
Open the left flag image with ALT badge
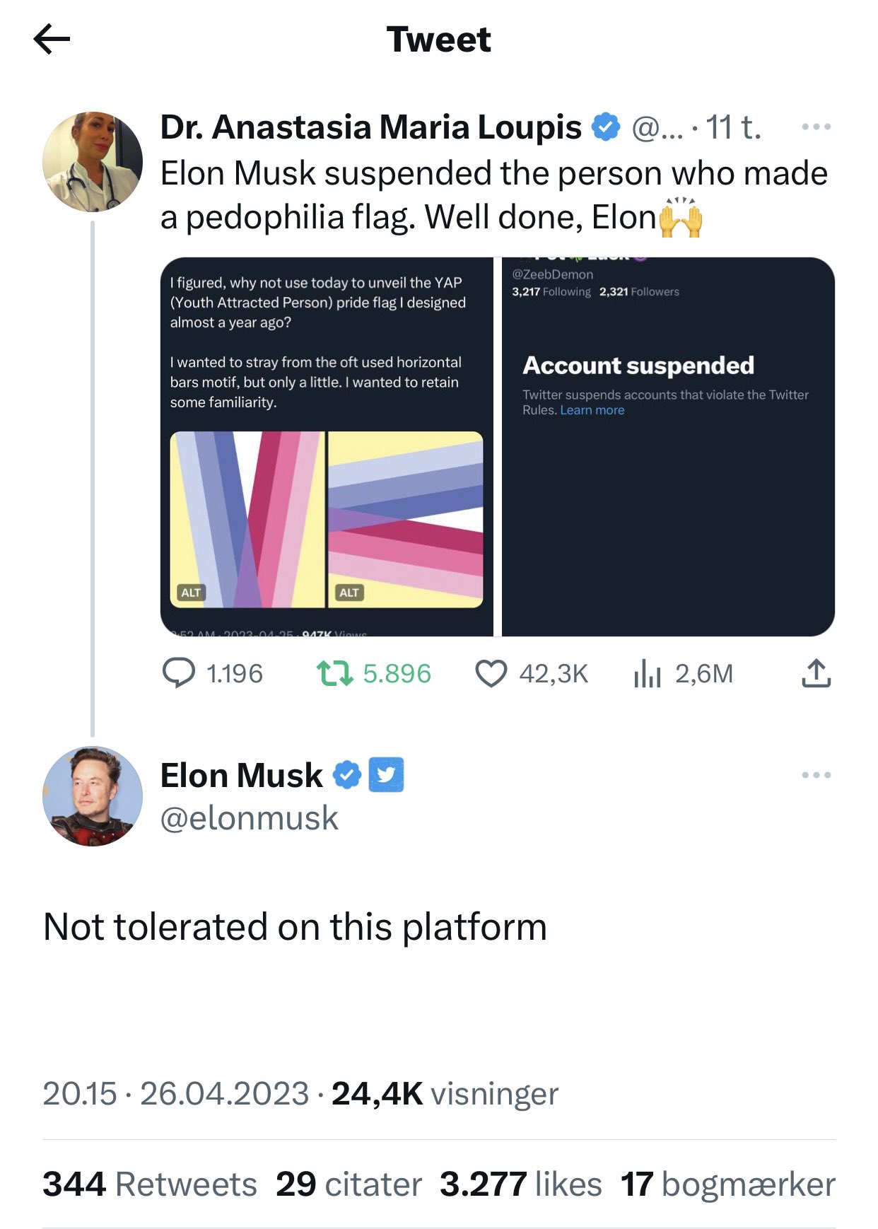click(247, 520)
